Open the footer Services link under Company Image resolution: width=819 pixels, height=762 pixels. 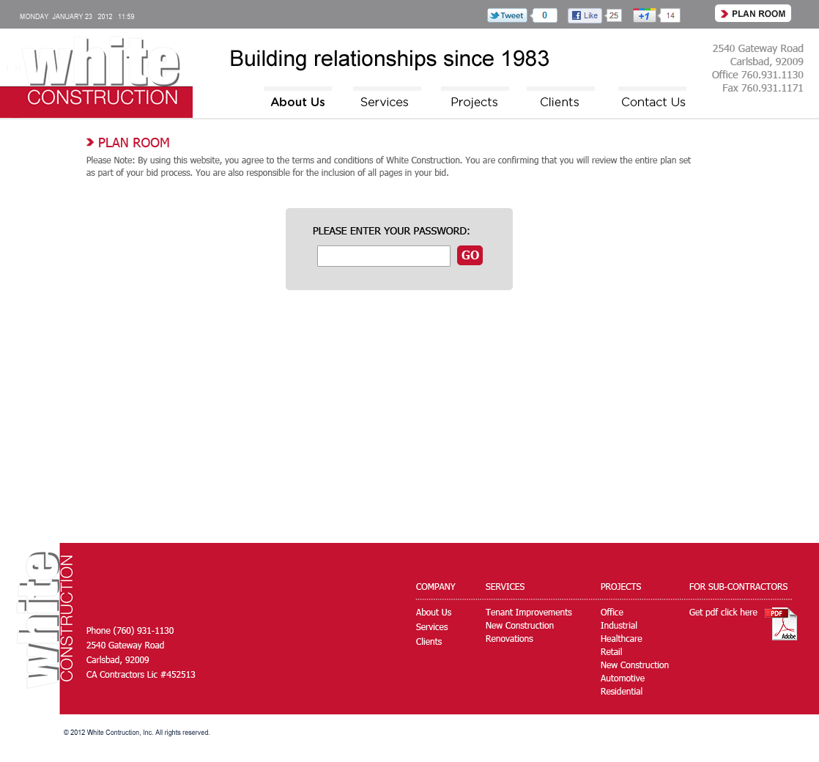(x=431, y=626)
